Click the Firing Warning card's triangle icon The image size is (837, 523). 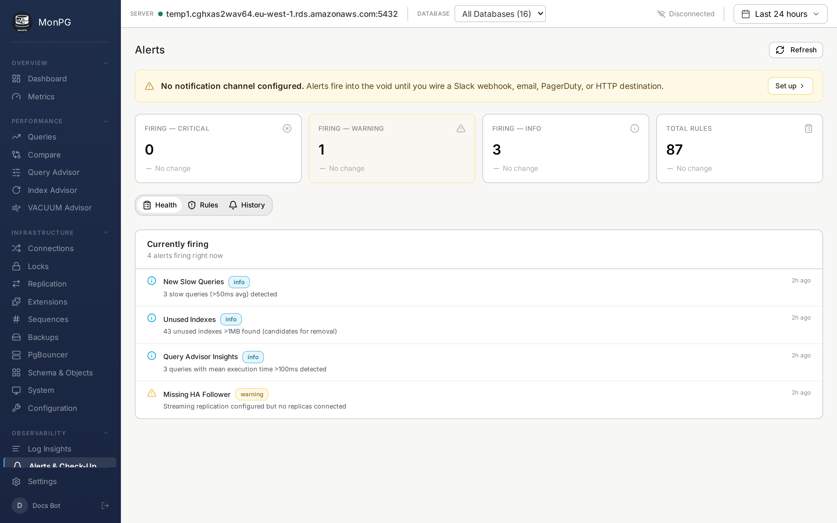(x=461, y=128)
